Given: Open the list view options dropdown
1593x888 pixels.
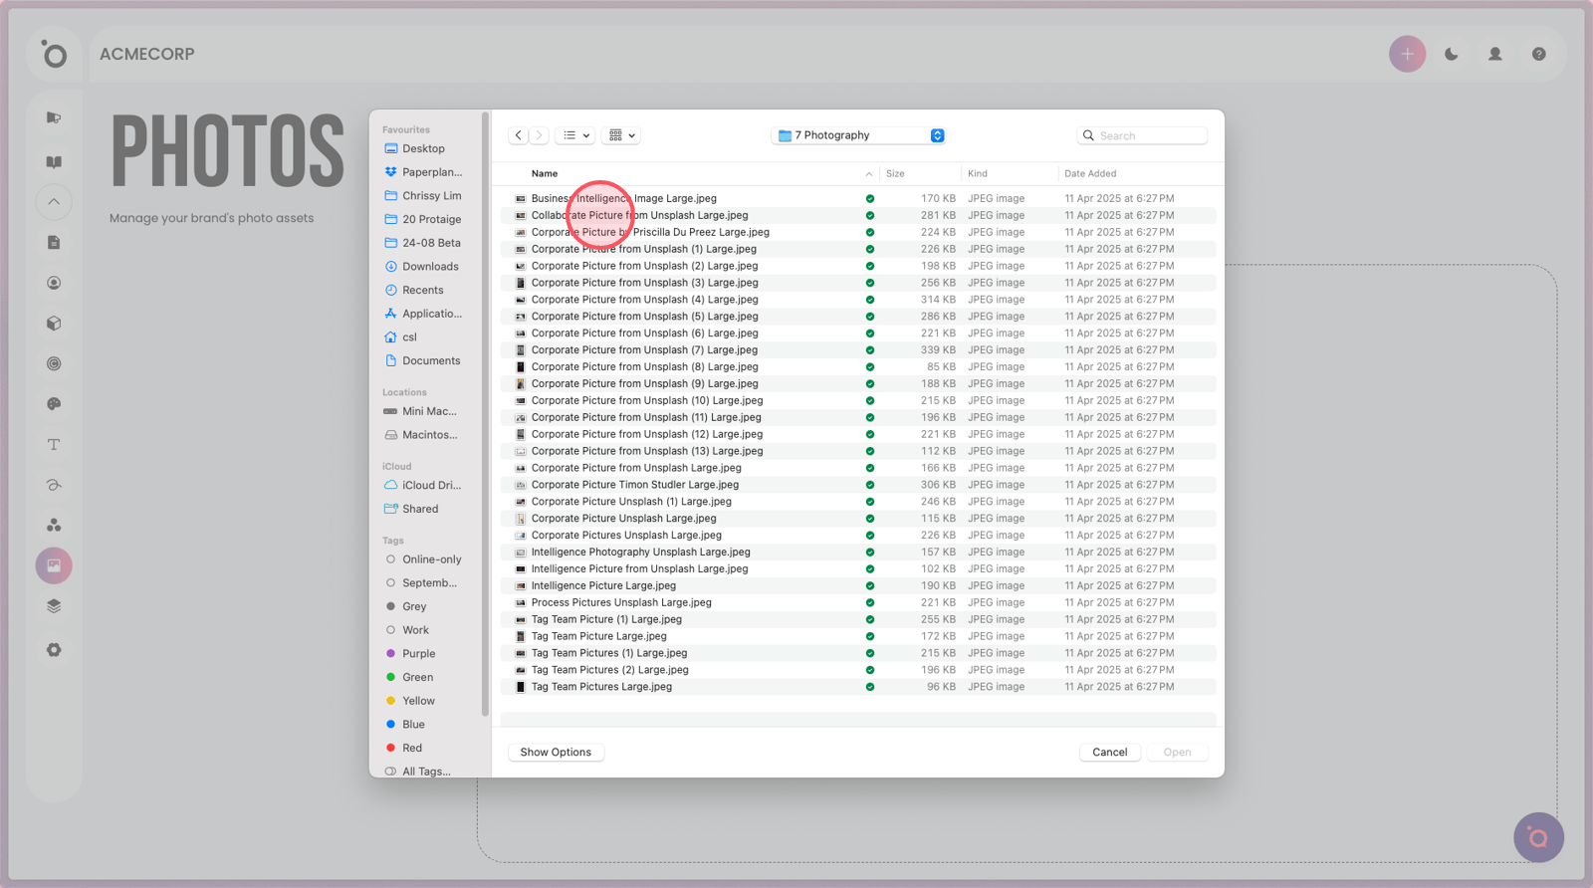Looking at the screenshot, I should click(x=575, y=135).
